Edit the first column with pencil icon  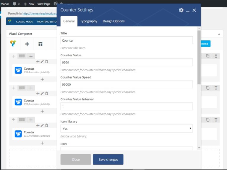click(42, 62)
